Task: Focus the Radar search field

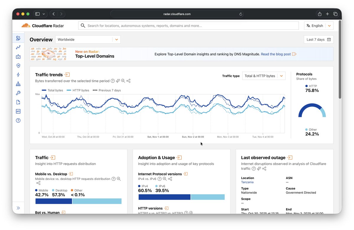Action: [189, 26]
